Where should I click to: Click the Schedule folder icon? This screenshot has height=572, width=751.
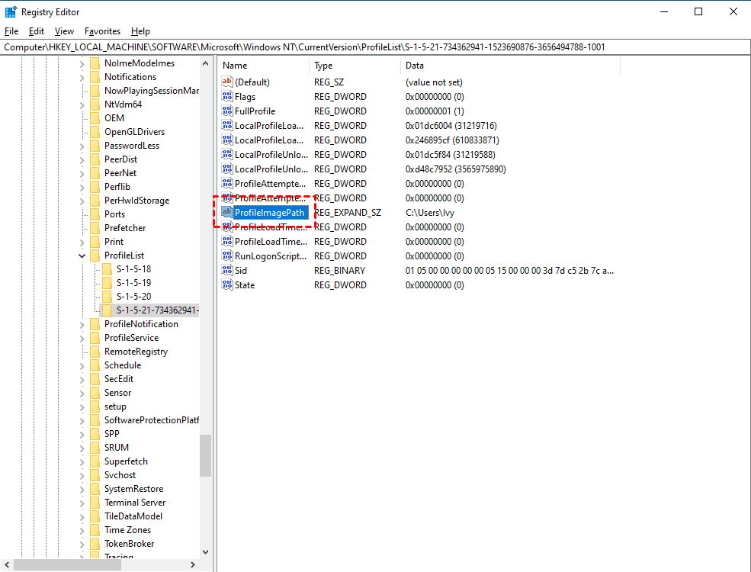[x=95, y=365]
